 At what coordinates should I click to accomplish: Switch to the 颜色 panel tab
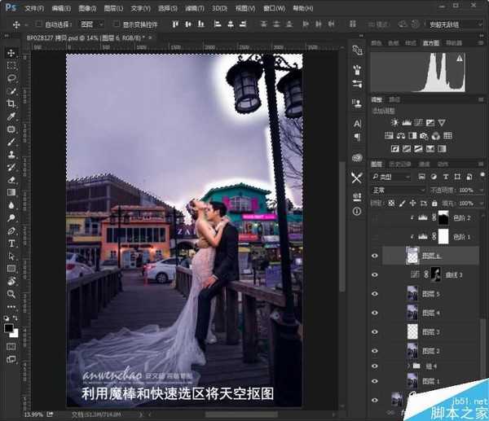click(x=377, y=43)
